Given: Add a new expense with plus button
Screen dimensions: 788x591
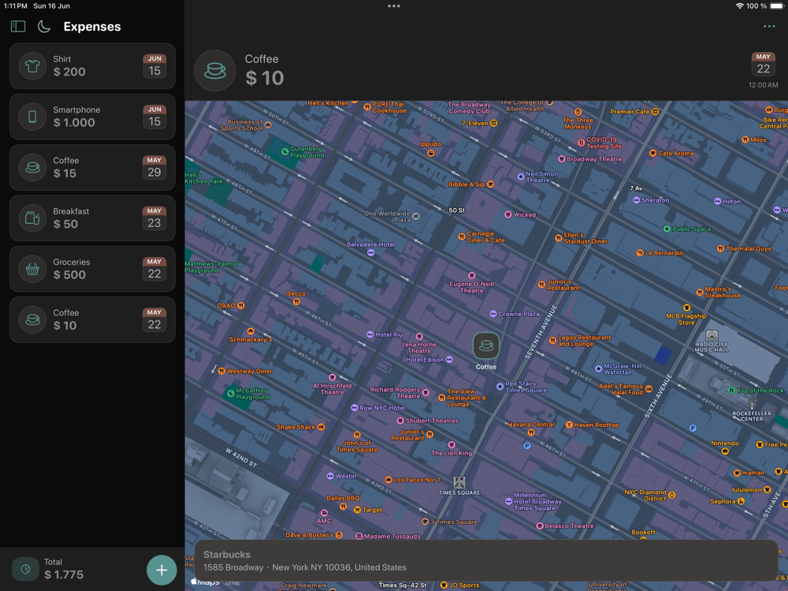Looking at the screenshot, I should click(162, 570).
